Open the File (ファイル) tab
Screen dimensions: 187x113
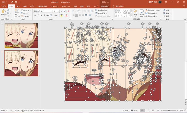[4, 6]
